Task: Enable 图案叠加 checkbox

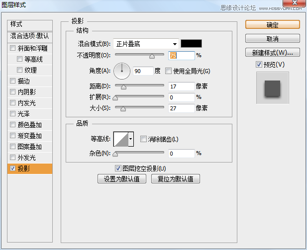Action: (13, 147)
